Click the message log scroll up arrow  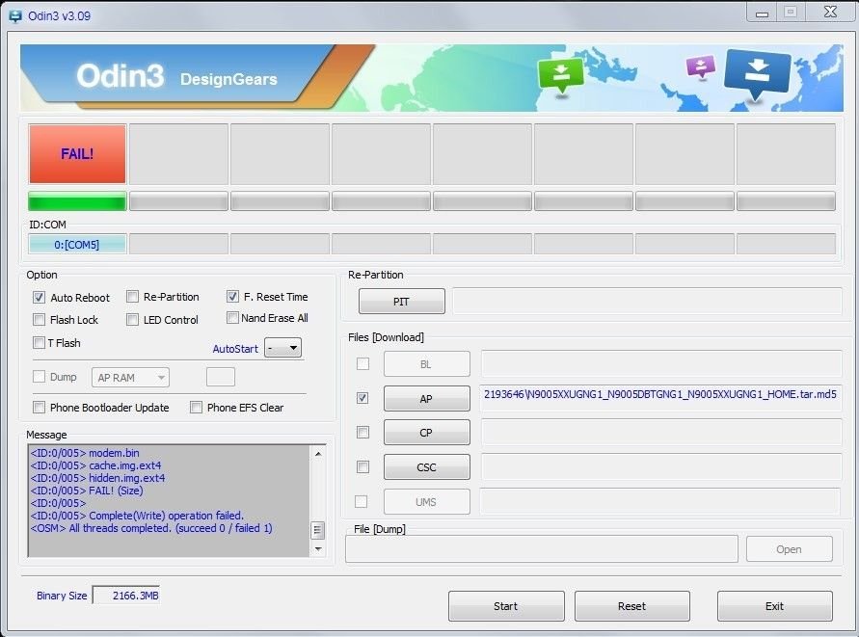pyautogui.click(x=318, y=454)
